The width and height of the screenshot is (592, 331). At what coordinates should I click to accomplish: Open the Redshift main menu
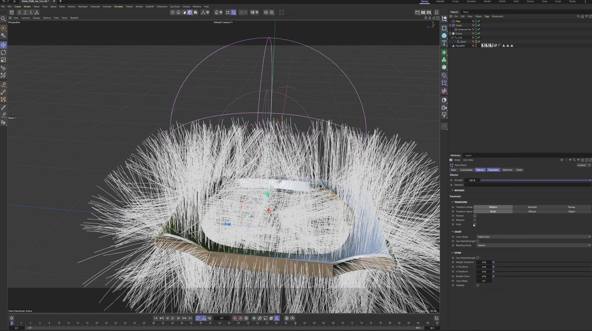150,6
